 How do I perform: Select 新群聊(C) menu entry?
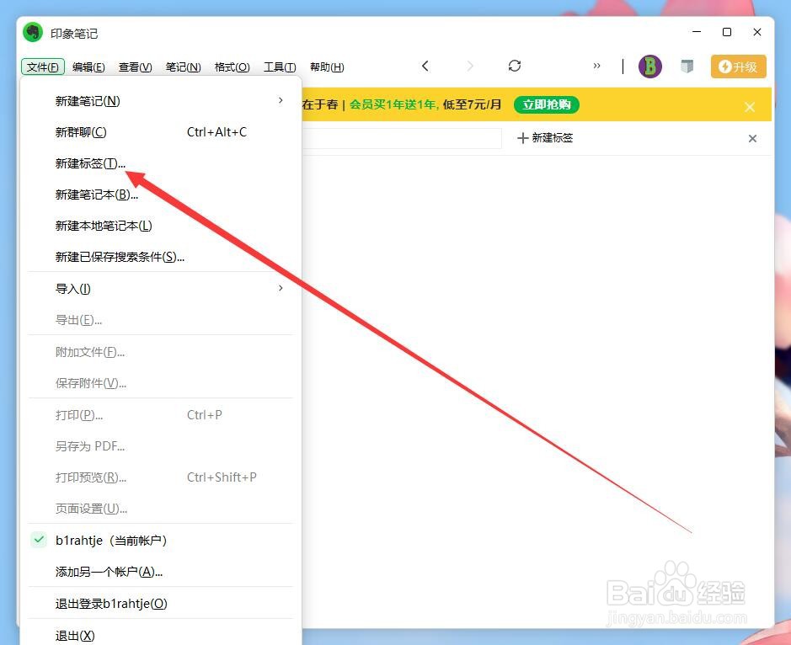(160, 132)
